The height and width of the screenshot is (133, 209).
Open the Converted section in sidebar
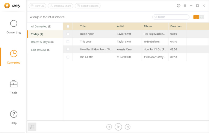pos(13,57)
